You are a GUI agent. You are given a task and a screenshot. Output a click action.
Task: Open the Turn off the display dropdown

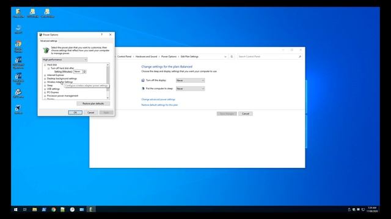(x=190, y=80)
